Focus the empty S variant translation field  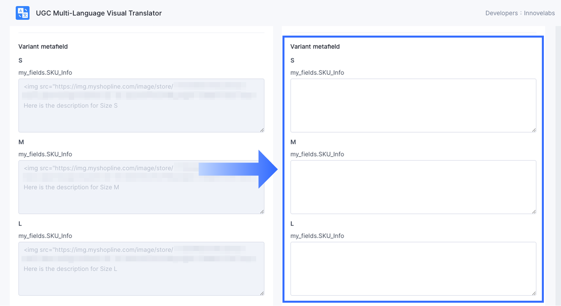tap(413, 106)
